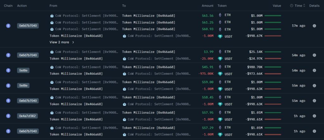This screenshot has height=140, width=324.
Task: Select the 557.95 amount value
Action: tap(208, 112)
